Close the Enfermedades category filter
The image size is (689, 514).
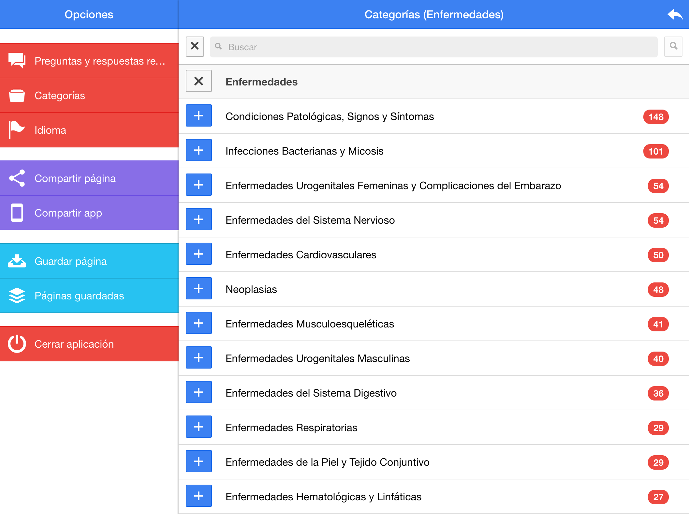(198, 81)
